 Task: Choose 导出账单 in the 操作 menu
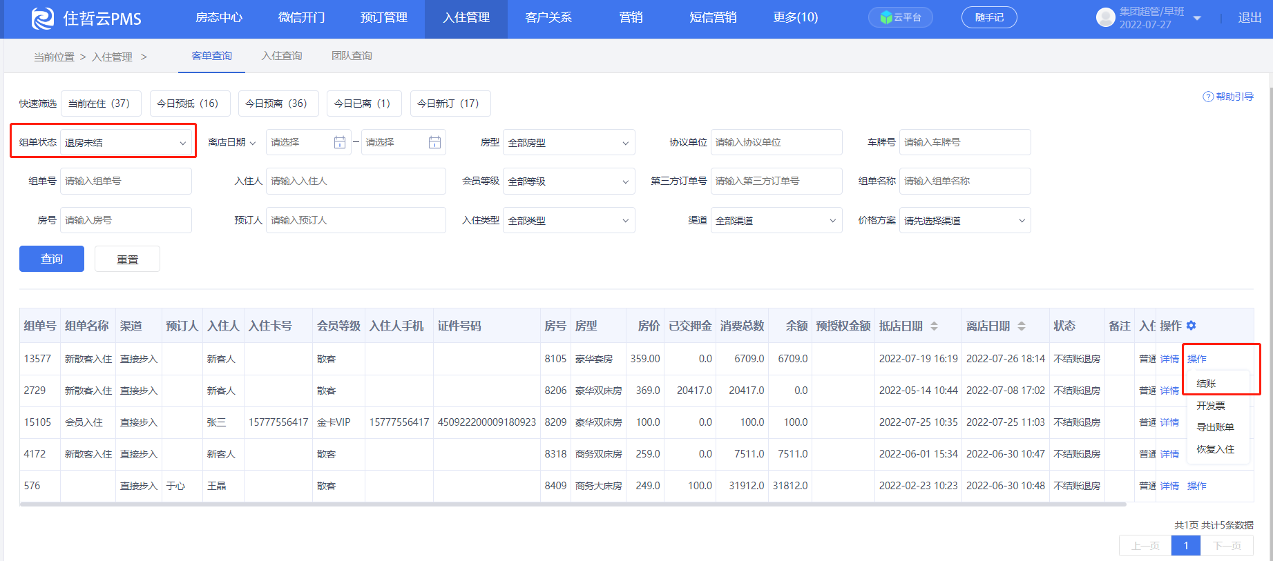click(1215, 427)
